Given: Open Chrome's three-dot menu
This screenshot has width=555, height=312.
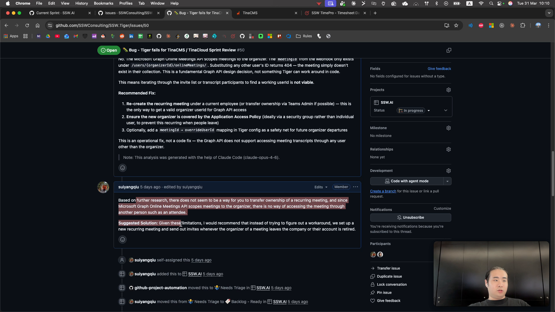Looking at the screenshot, I should 549,25.
